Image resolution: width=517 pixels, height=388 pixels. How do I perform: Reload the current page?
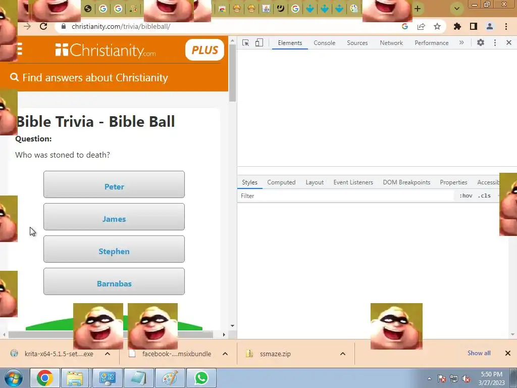pos(43,26)
